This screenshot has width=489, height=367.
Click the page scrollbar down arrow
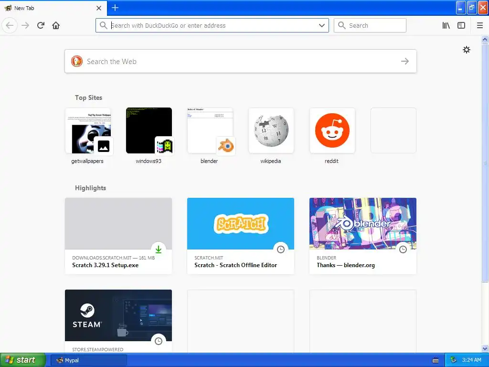point(485,348)
